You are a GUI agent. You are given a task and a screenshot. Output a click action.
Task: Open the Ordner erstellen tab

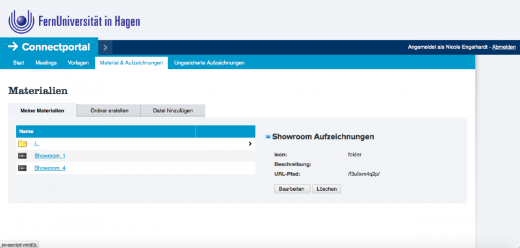(109, 110)
